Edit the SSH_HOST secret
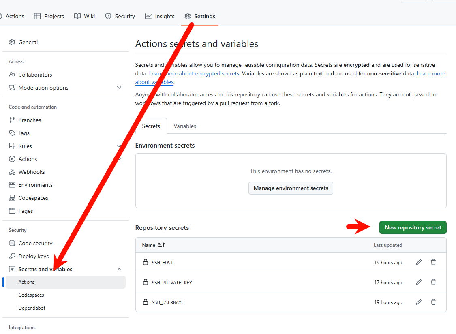Image resolution: width=456 pixels, height=334 pixels. click(x=418, y=262)
